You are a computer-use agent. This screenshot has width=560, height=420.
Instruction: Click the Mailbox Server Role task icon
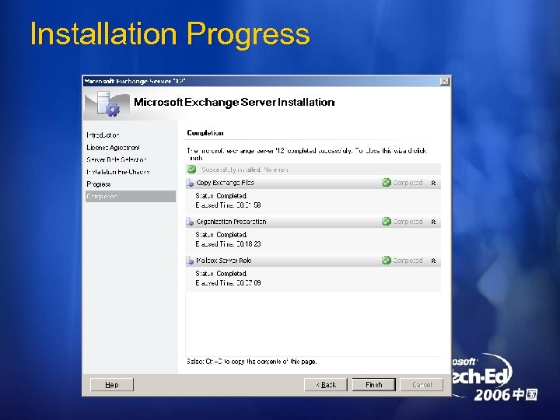(x=190, y=261)
